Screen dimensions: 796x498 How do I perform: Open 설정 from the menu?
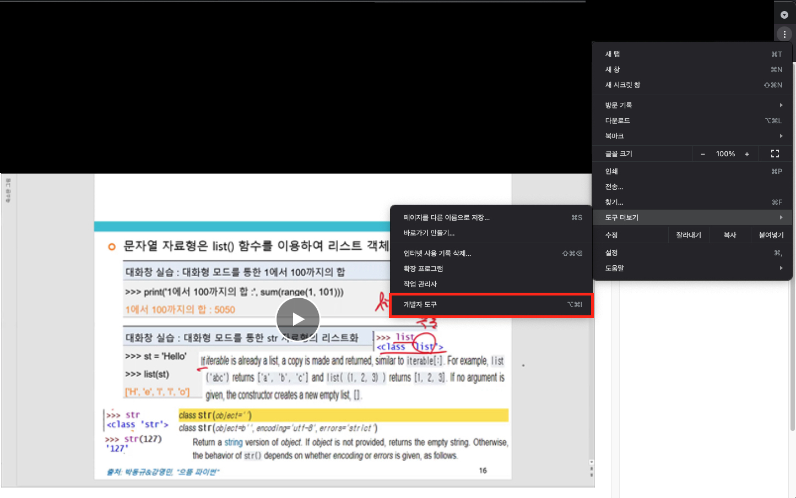click(x=692, y=253)
